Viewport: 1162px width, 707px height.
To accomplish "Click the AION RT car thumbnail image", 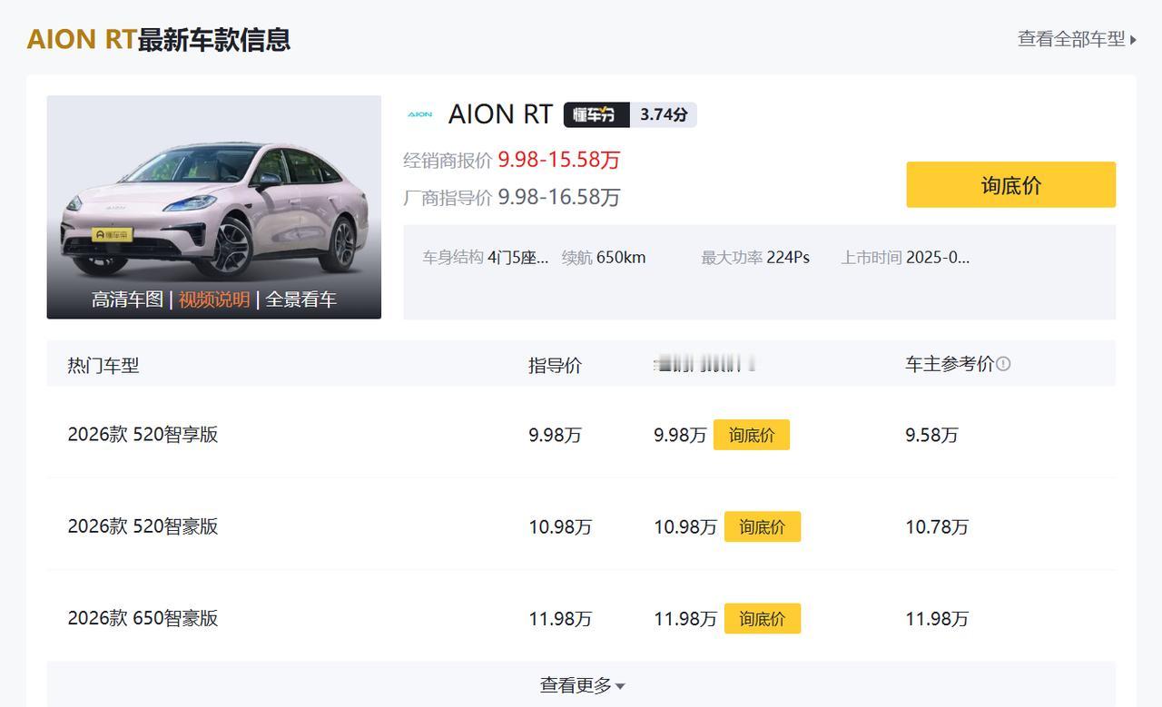I will pyautogui.click(x=213, y=200).
